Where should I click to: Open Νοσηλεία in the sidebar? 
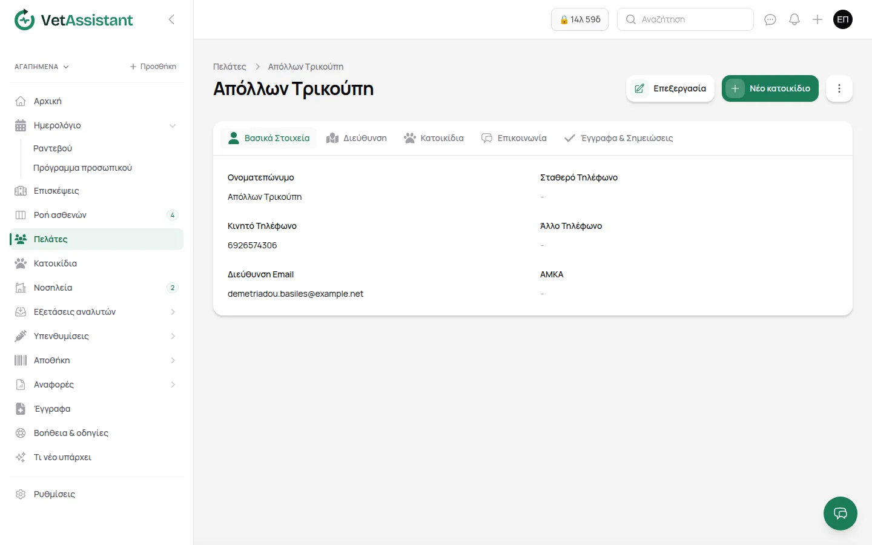[97, 288]
